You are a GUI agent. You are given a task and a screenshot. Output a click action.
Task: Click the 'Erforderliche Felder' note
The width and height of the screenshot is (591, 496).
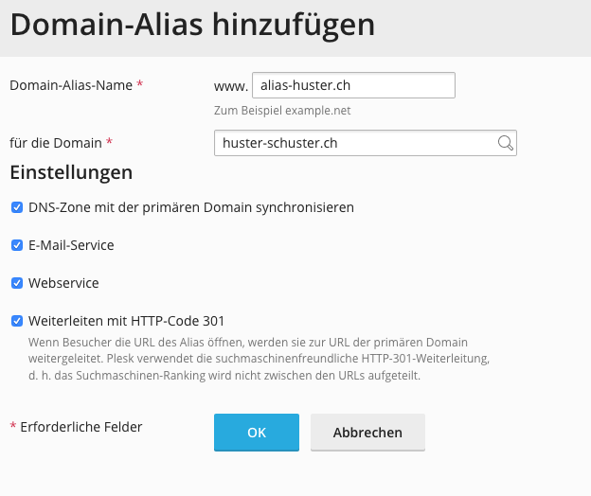(80, 427)
